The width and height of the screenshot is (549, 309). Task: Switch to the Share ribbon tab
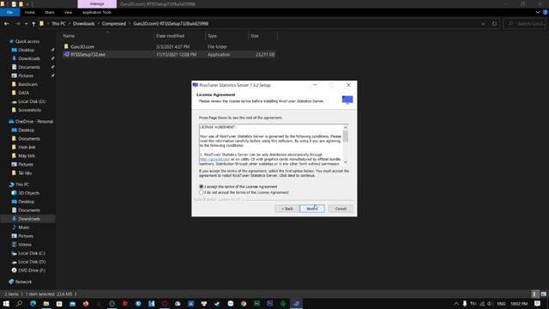pyautogui.click(x=50, y=12)
